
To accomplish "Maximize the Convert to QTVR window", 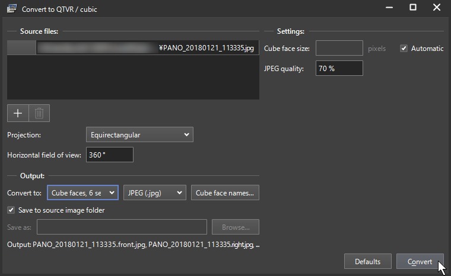I will click(413, 8).
